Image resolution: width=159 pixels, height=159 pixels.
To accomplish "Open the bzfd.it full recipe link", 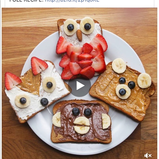I will 72,1.
